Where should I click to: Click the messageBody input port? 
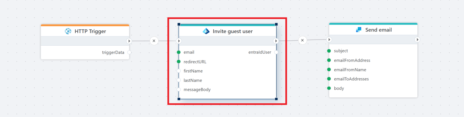tap(179, 90)
